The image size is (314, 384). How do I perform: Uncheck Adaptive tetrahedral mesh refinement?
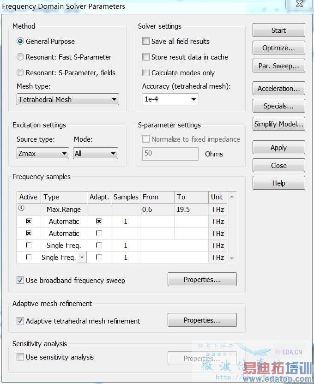[20, 321]
